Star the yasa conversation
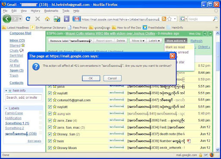 pos(54,86)
